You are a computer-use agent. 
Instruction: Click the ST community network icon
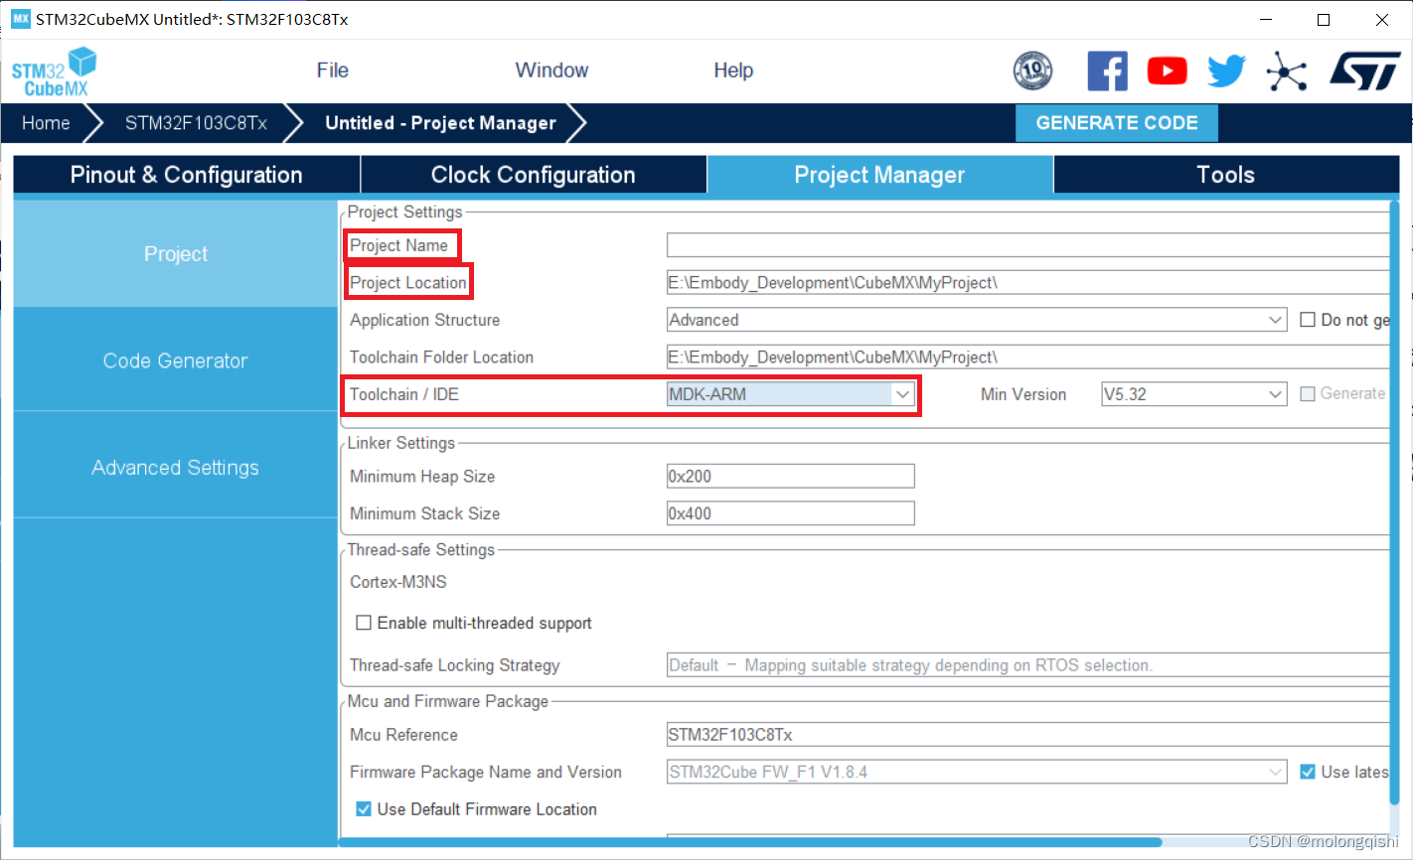[1286, 71]
